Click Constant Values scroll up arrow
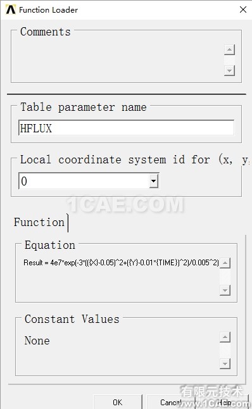 [225, 337]
